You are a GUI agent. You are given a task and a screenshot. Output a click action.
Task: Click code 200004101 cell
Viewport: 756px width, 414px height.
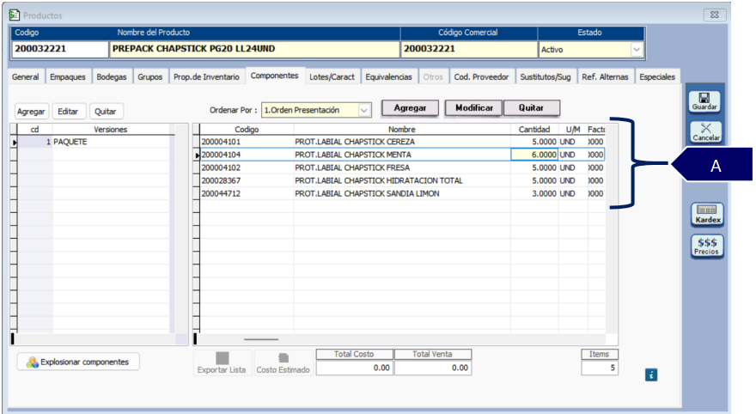(247, 142)
